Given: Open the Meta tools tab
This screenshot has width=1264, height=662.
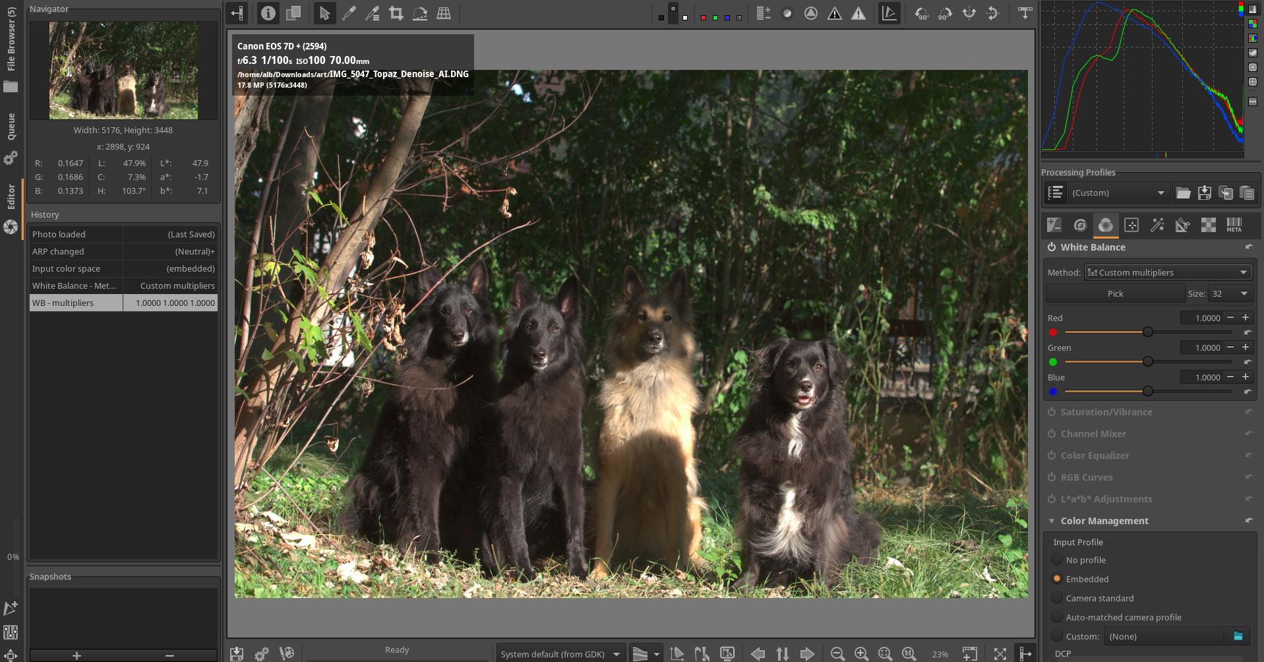Looking at the screenshot, I should tap(1234, 226).
